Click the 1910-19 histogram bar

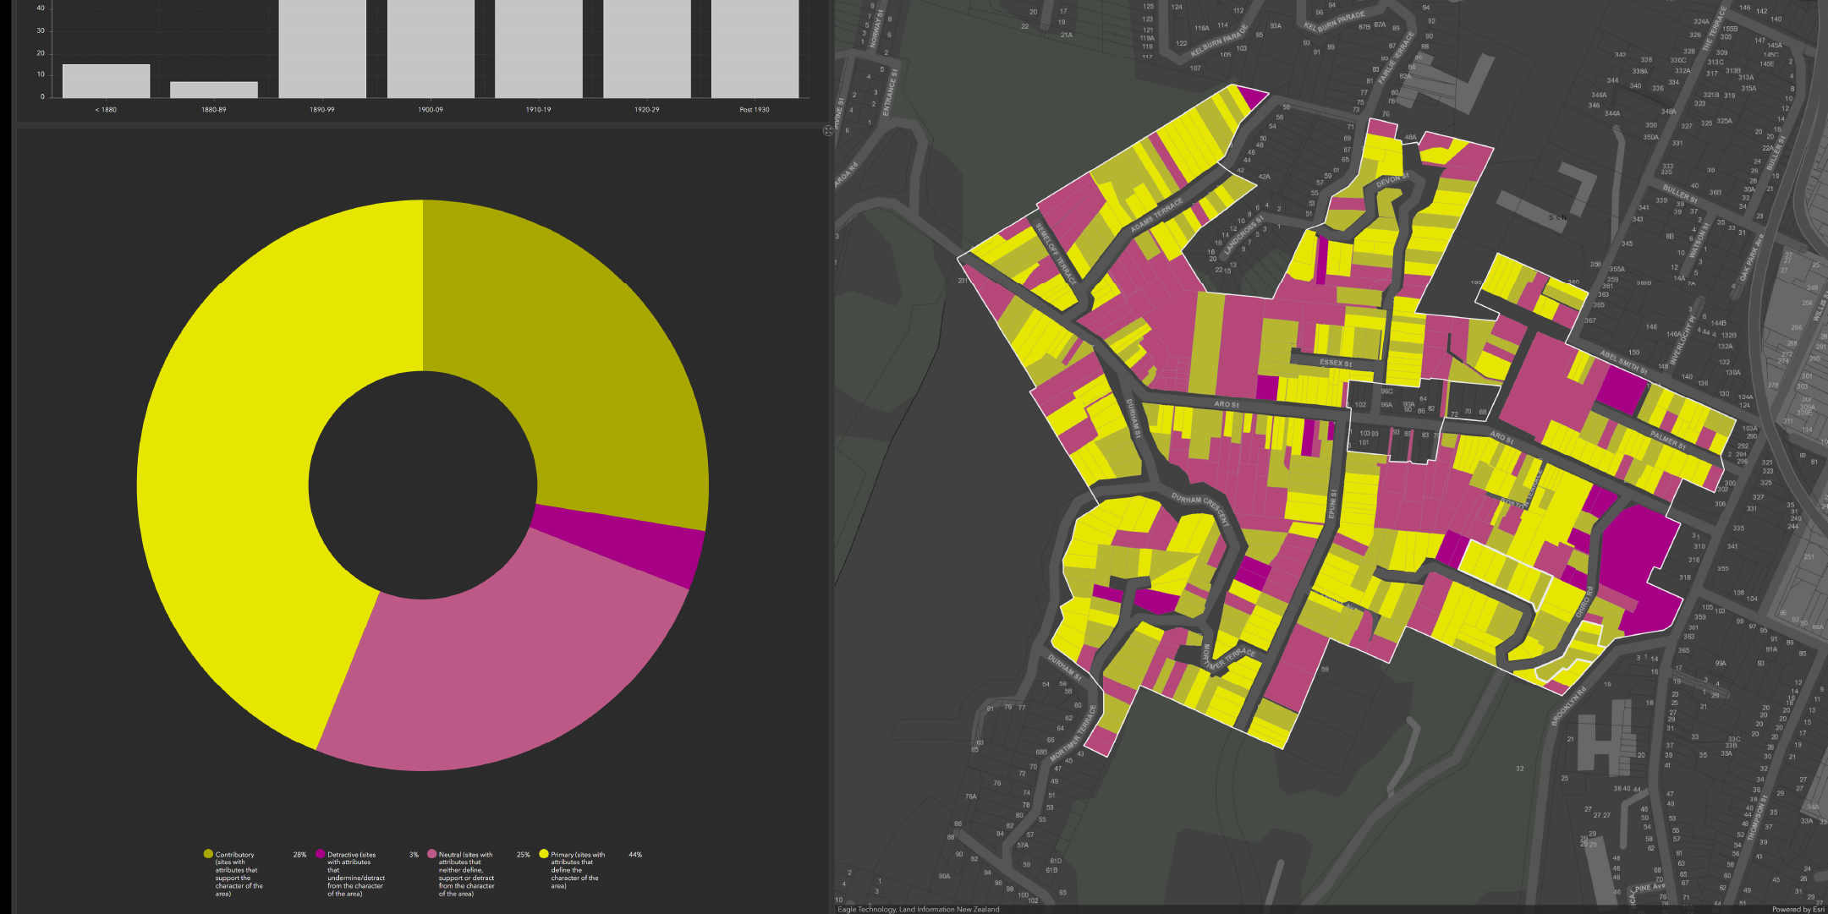tap(539, 49)
